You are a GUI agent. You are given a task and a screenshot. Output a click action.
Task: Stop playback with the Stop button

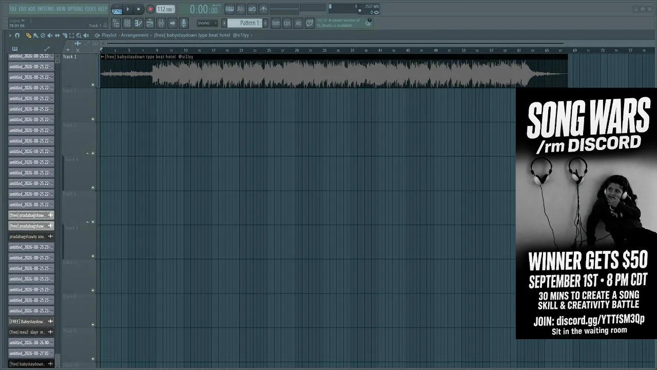coord(138,9)
